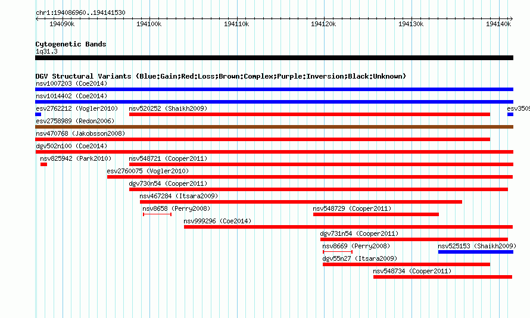Select the nsv548721 (Cooper2011) loss bar
The width and height of the screenshot is (530, 318).
pyautogui.click(x=321, y=164)
